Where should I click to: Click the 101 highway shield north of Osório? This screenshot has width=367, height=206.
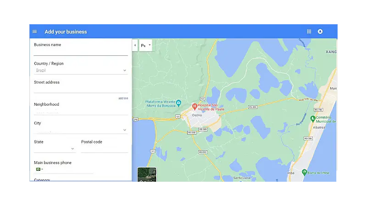[x=202, y=99]
